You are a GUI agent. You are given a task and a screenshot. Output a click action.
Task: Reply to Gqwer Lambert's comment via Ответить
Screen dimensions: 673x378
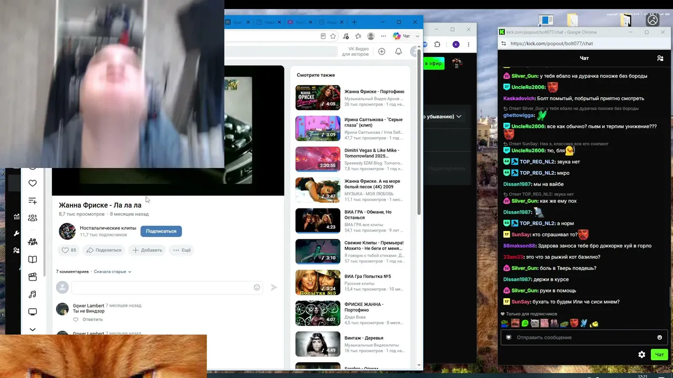pyautogui.click(x=93, y=319)
